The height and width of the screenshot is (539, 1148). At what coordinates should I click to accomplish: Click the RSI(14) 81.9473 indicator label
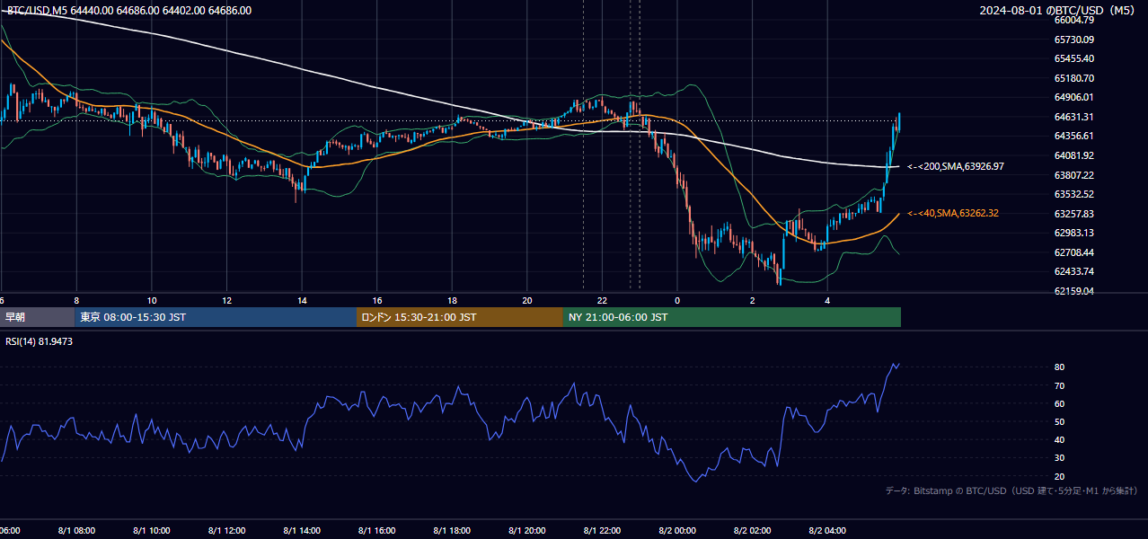(40, 341)
